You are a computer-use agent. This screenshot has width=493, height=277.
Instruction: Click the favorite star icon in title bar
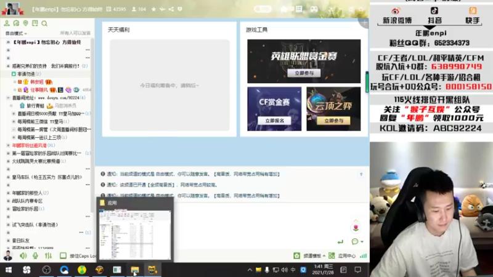(153, 9)
